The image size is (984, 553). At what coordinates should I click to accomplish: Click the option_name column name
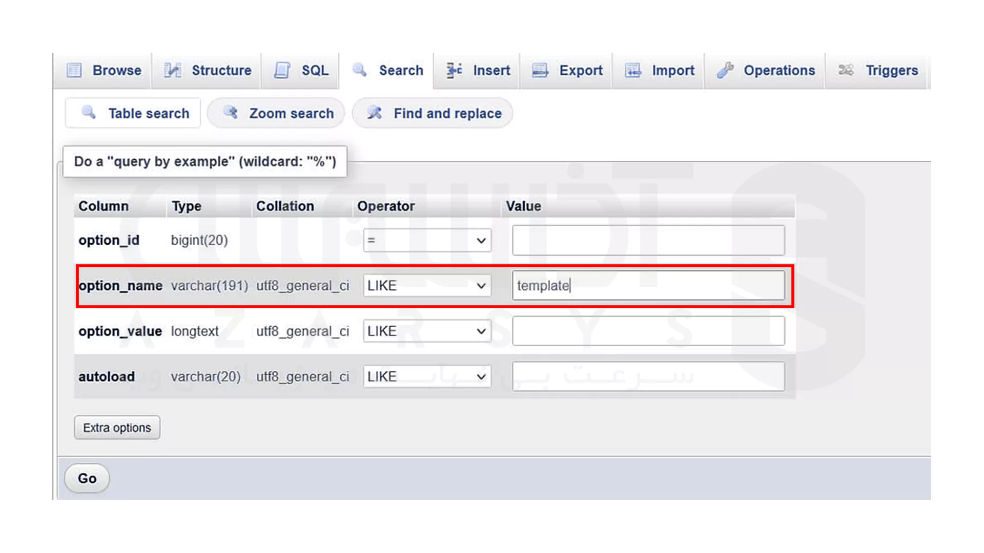pyautogui.click(x=120, y=286)
